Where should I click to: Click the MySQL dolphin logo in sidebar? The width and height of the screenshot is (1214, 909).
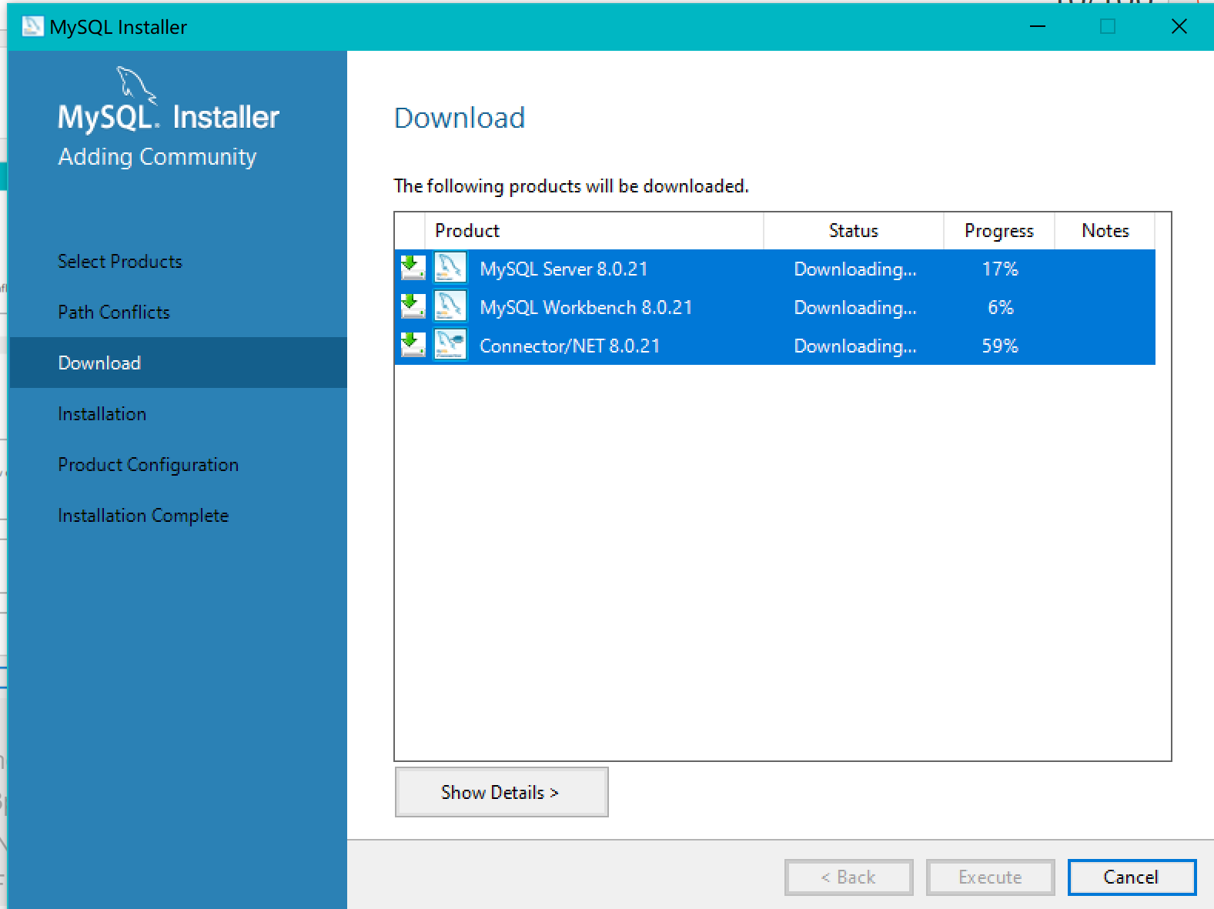pyautogui.click(x=137, y=85)
